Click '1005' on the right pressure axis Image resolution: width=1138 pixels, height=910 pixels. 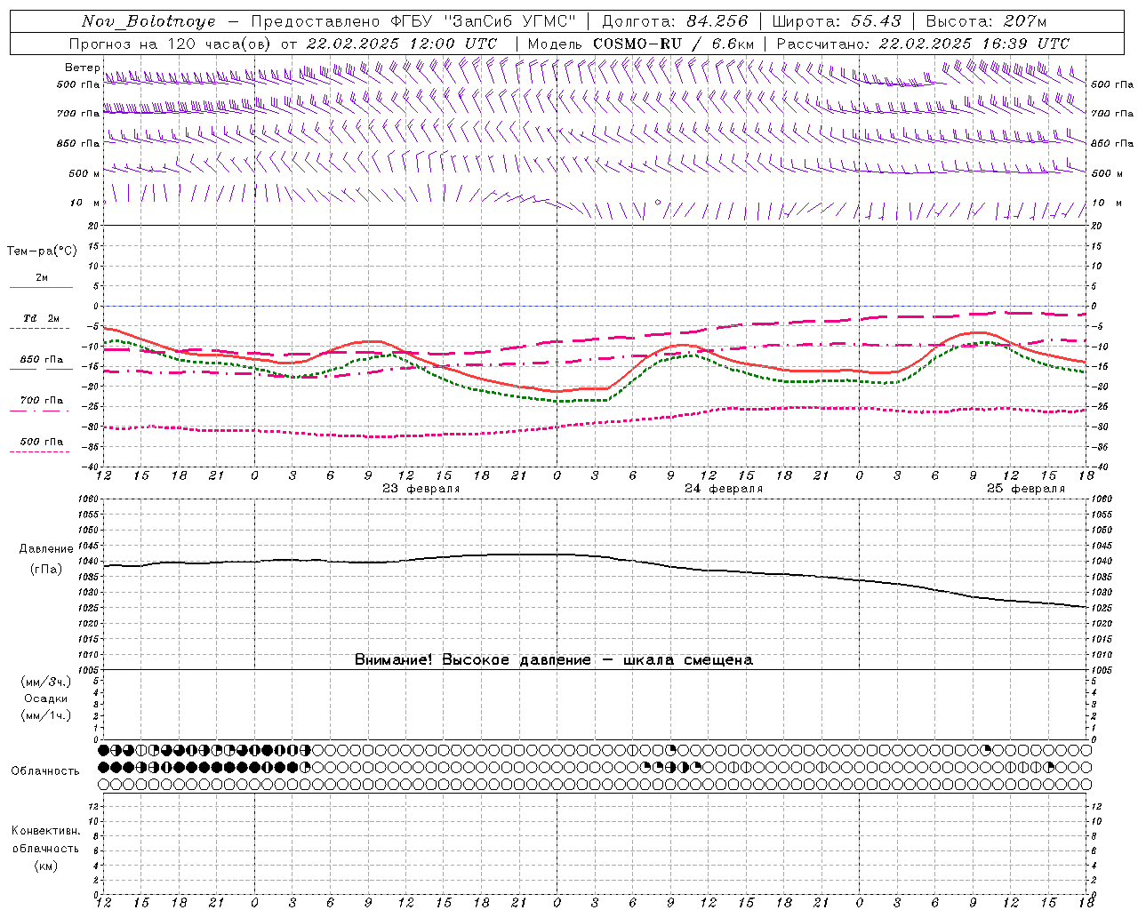coord(1102,670)
